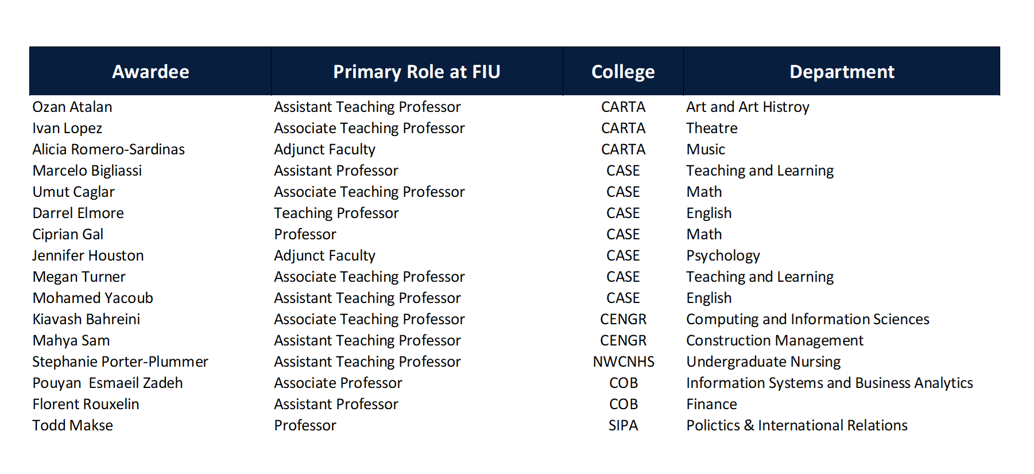
Task: Click the Primary Role at FIU header
Action: click(417, 72)
